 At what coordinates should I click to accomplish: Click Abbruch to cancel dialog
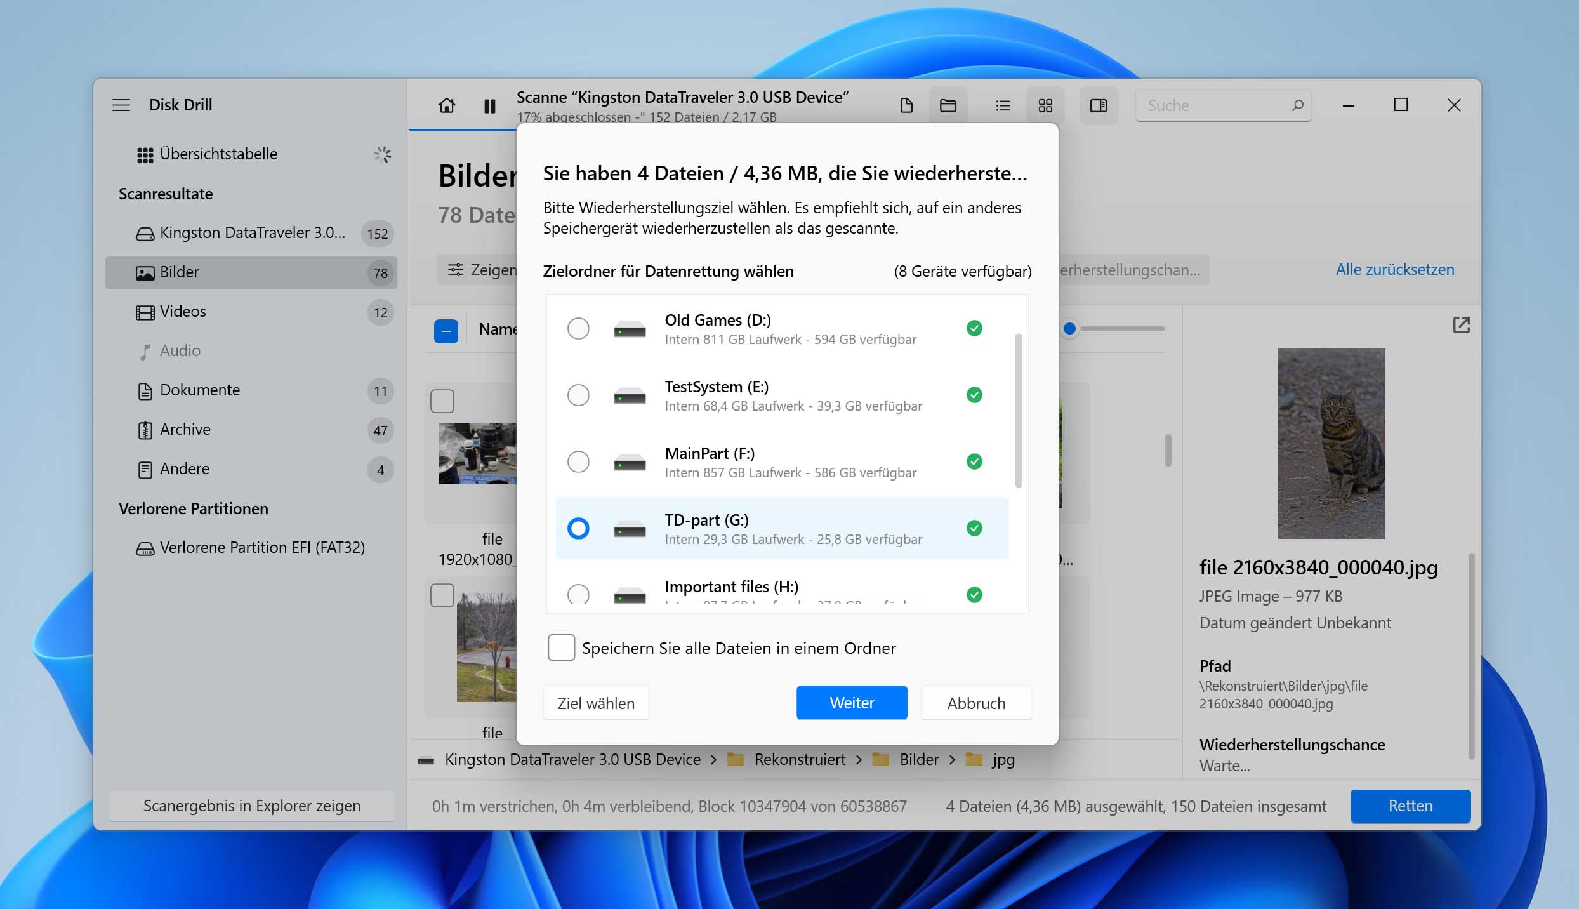pyautogui.click(x=976, y=703)
